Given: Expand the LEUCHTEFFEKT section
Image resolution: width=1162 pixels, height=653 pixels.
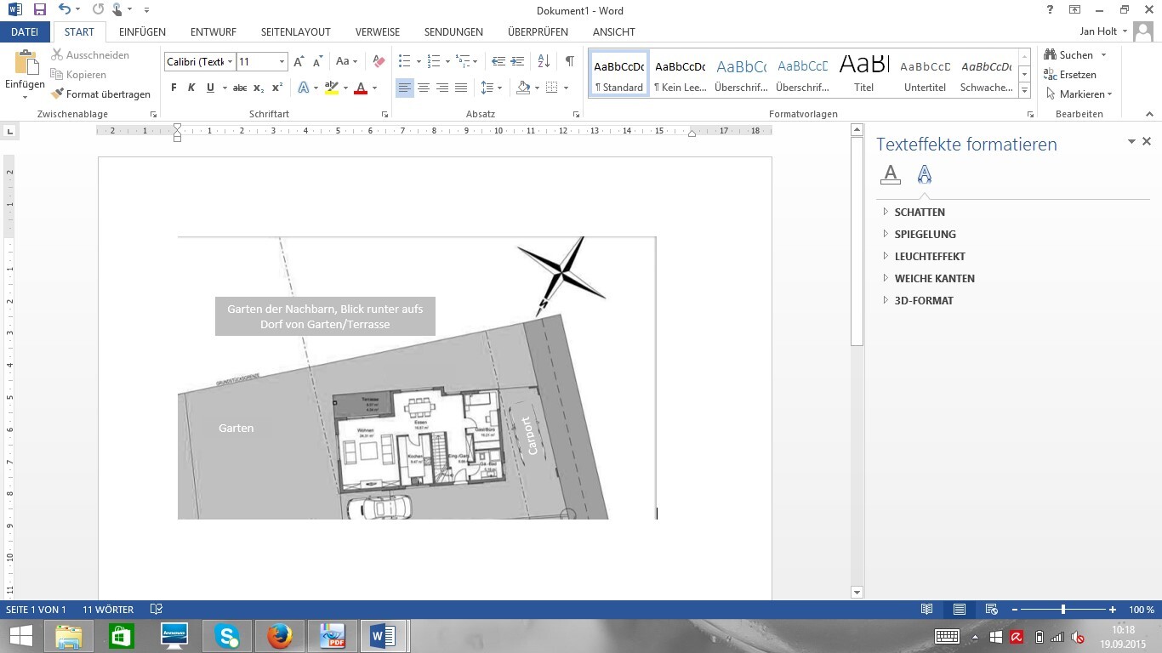Looking at the screenshot, I should tap(929, 257).
